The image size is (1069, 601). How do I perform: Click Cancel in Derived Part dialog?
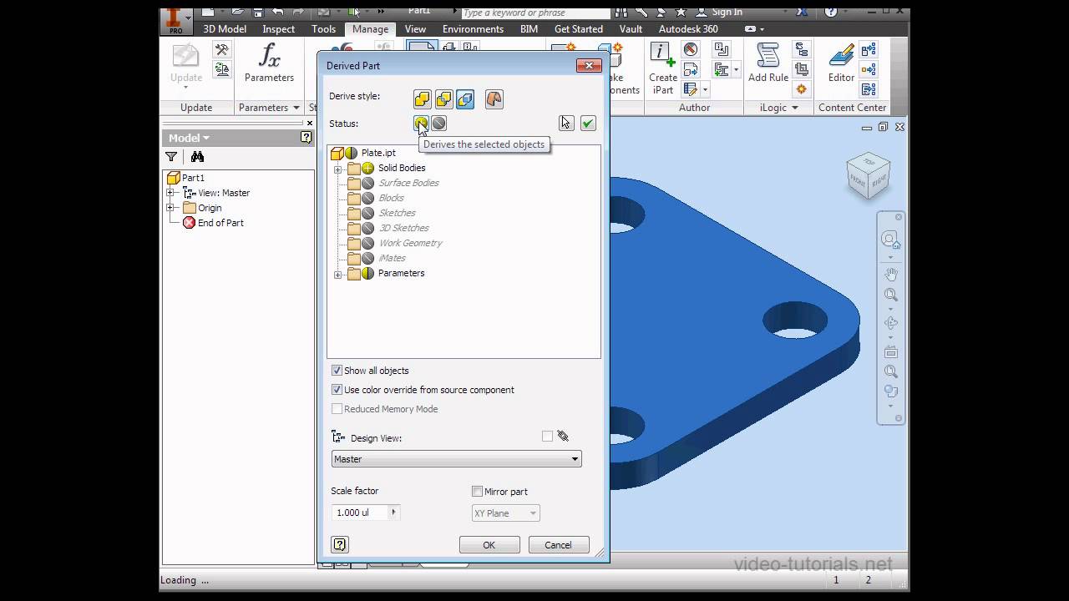558,545
